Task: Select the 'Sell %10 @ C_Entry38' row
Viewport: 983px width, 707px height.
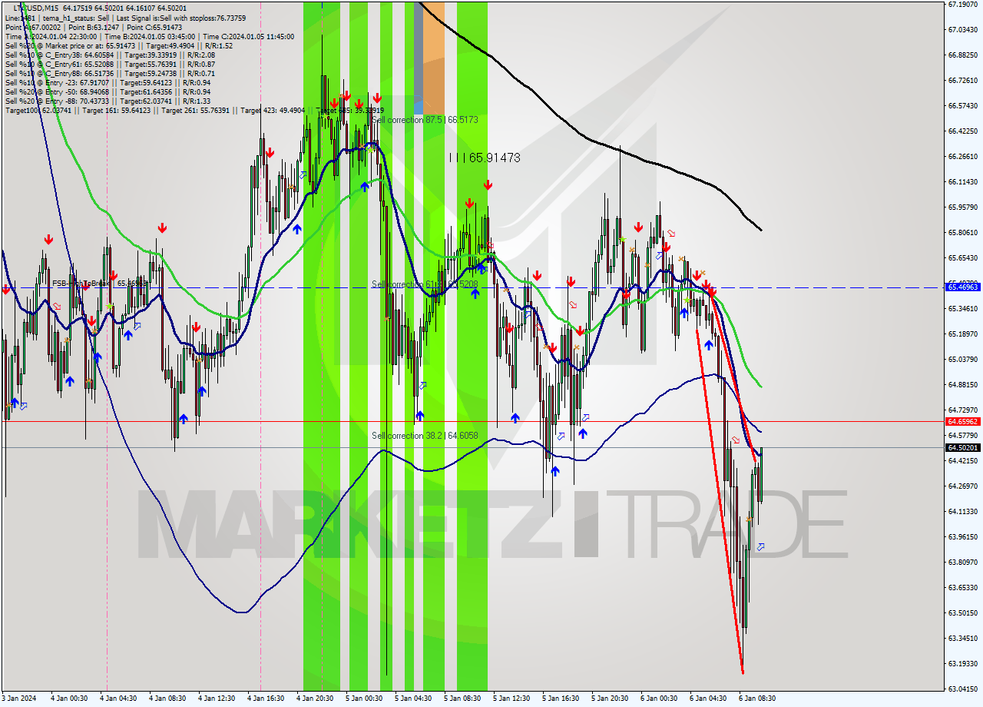Action: (110, 55)
